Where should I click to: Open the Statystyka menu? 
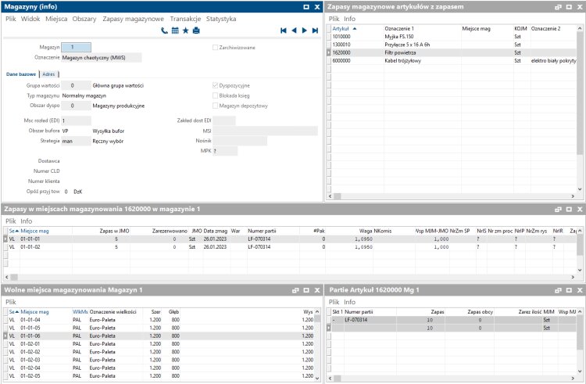(221, 19)
